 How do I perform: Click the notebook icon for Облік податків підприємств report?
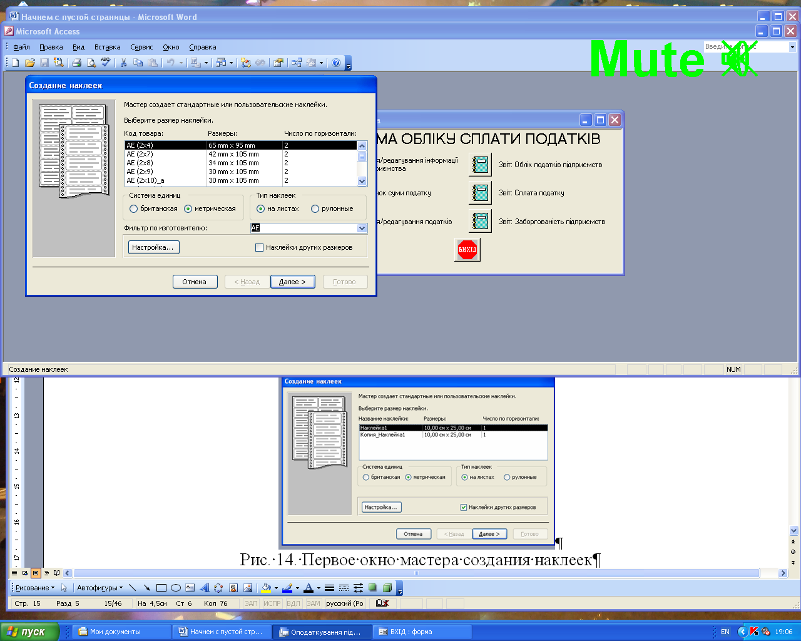coord(481,165)
